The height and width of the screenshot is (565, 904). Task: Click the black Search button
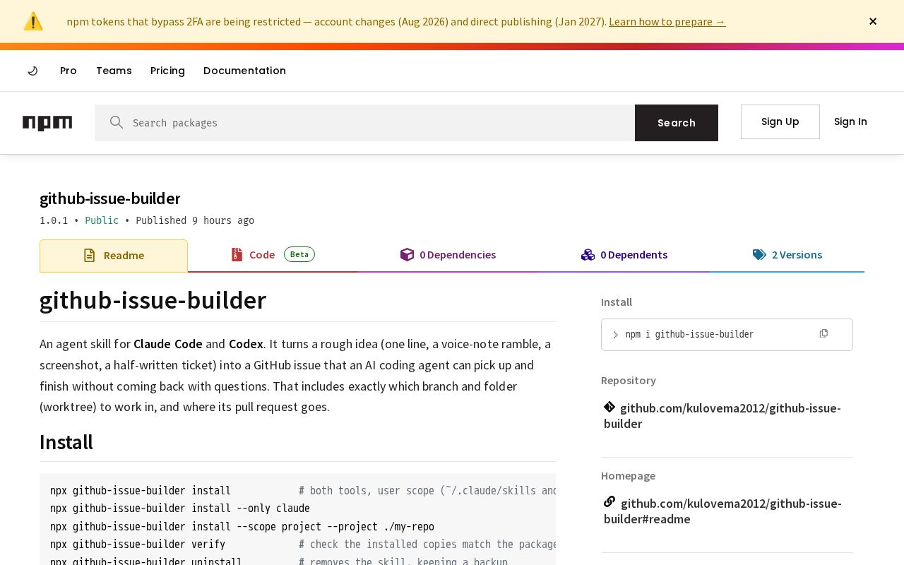[677, 123]
